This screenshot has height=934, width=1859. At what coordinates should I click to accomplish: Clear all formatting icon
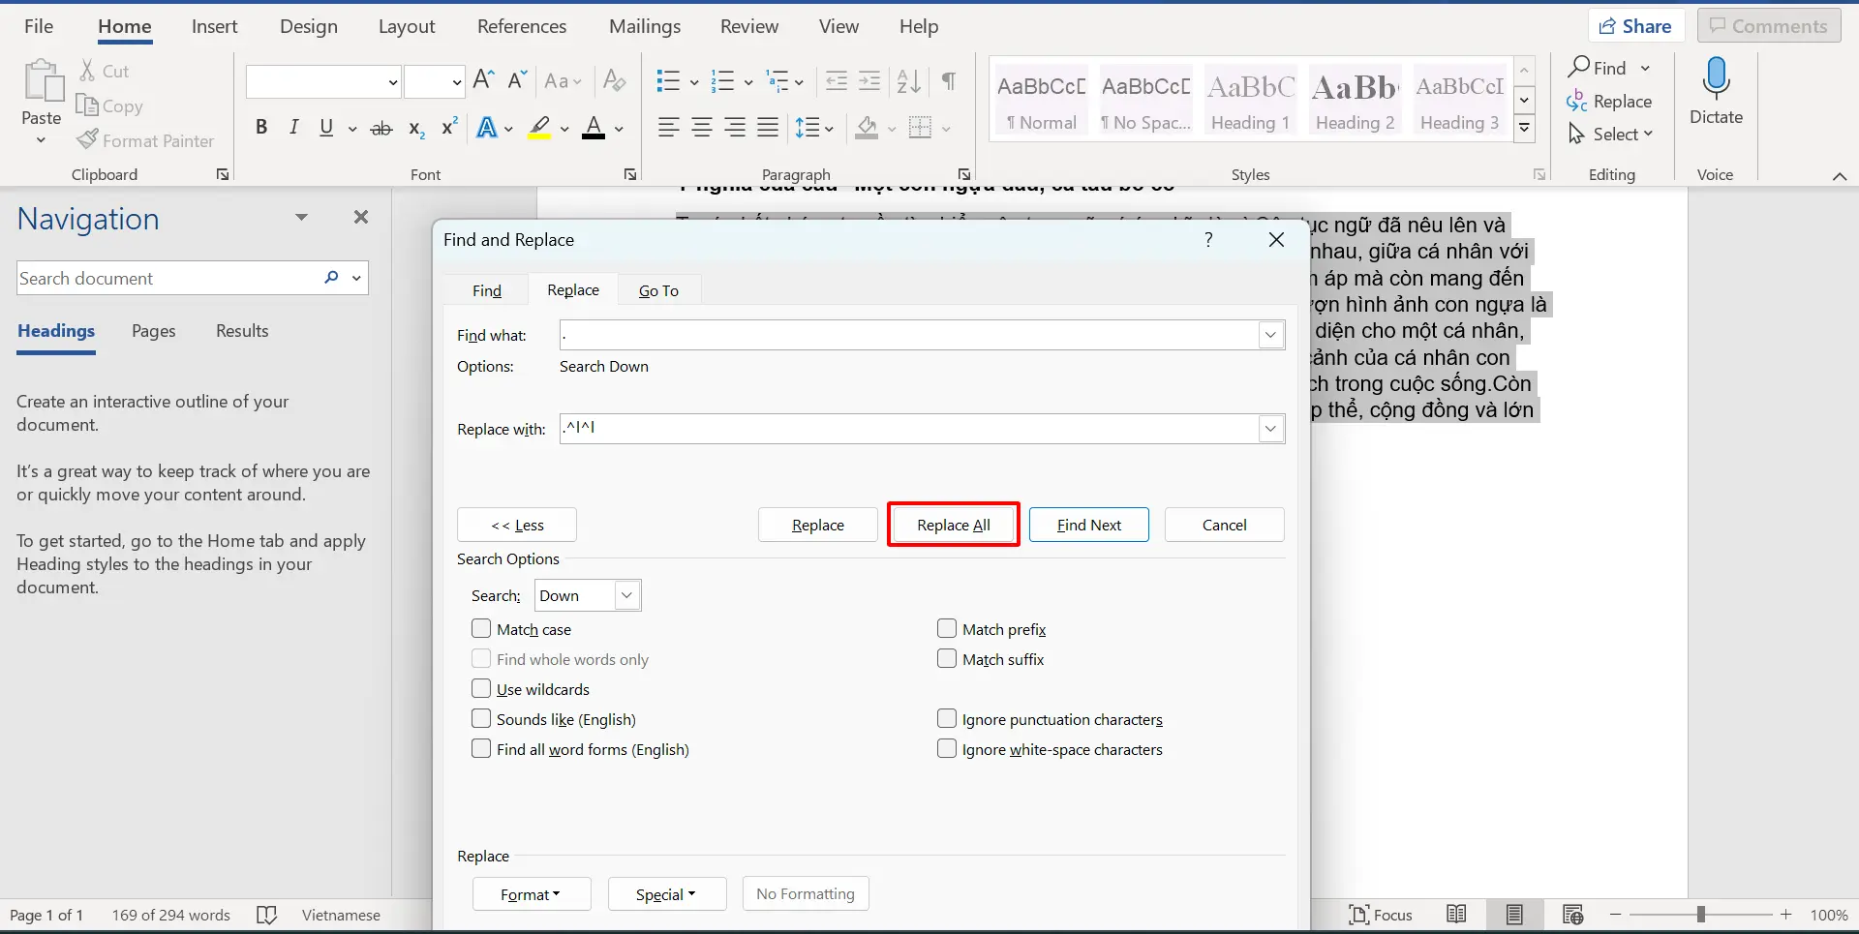click(614, 80)
